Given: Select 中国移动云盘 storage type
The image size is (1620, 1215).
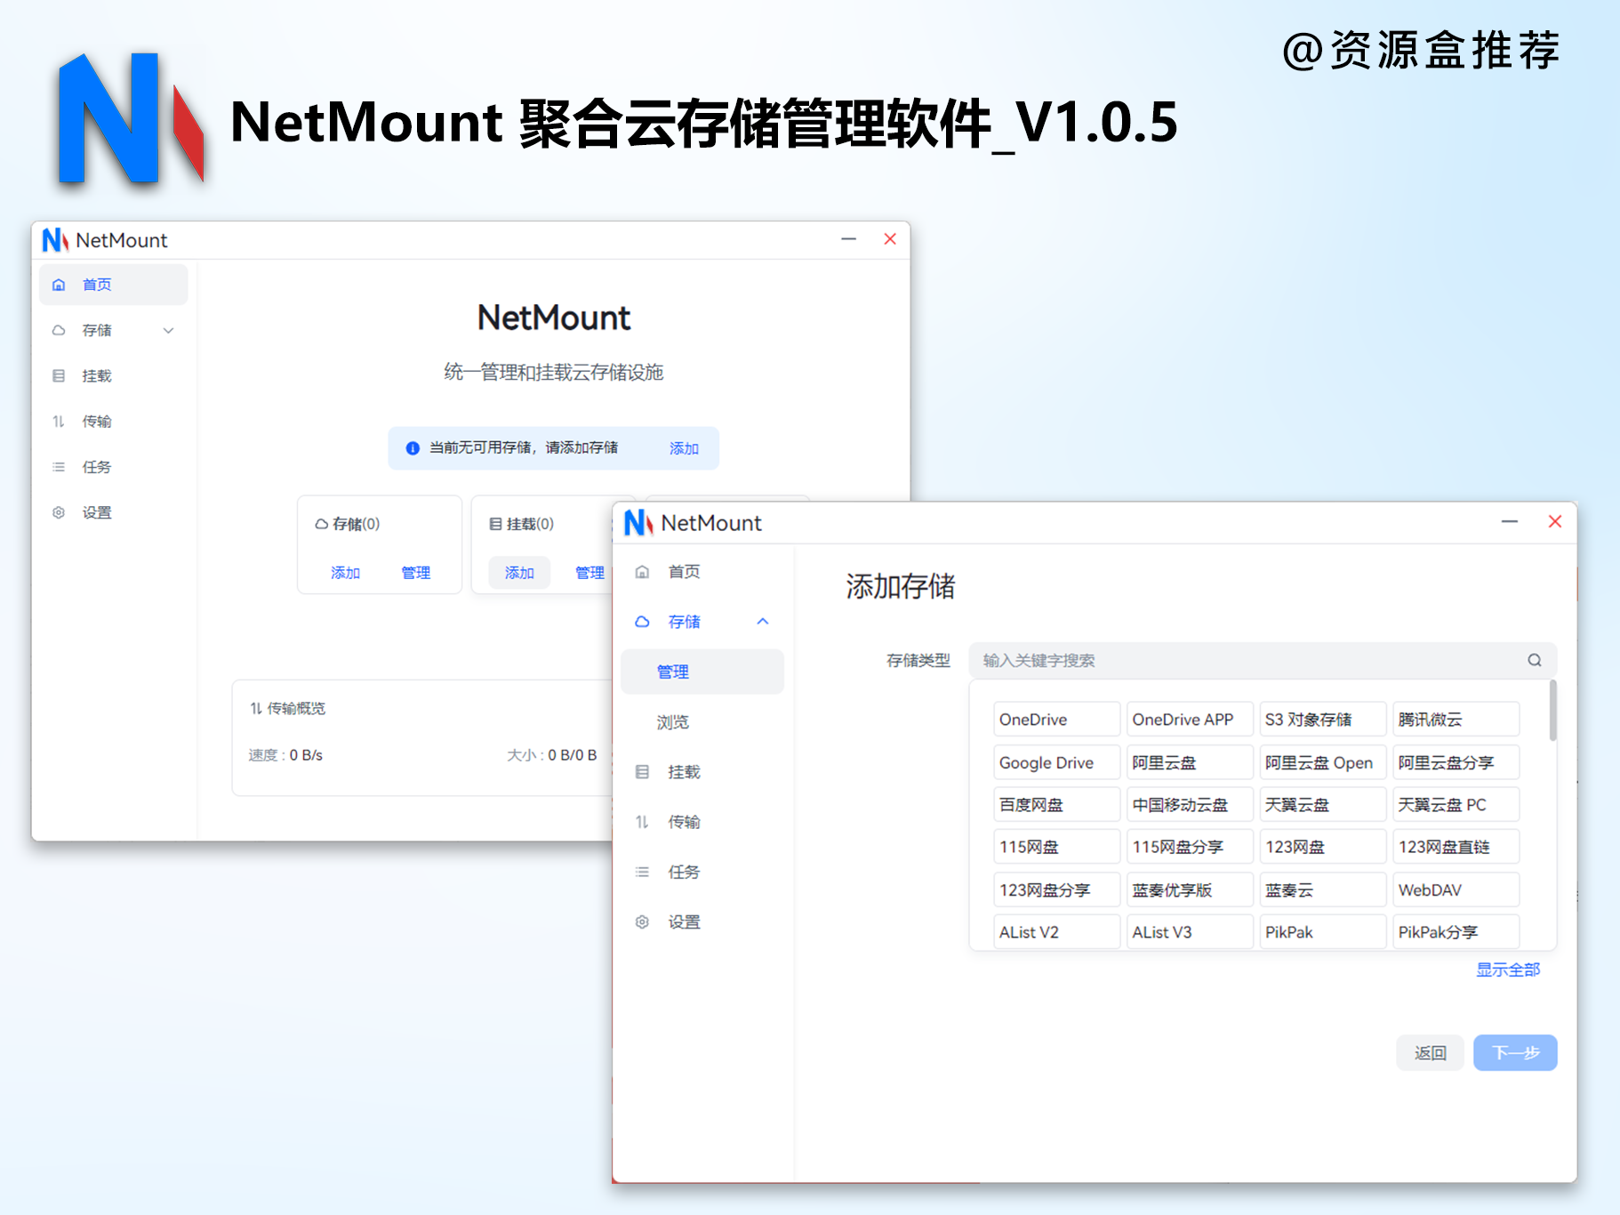Looking at the screenshot, I should click(x=1190, y=805).
